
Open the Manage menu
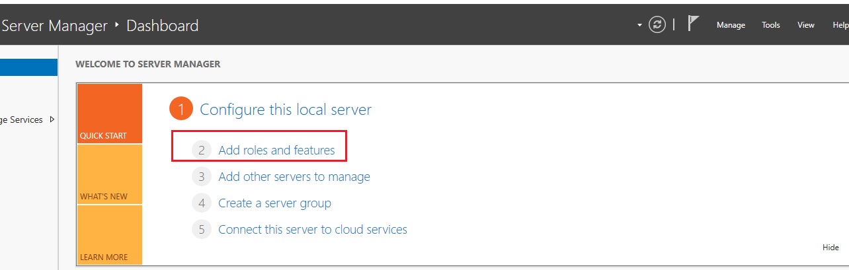[x=731, y=25]
